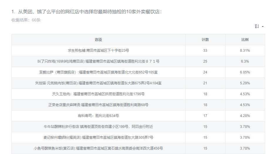Select the 叫了只炸鸡 option row
Viewport: 266px width, 154px height.
(x=98, y=61)
